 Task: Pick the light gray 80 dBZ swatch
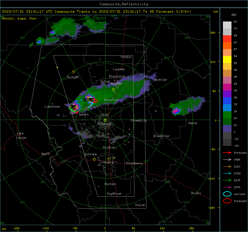tap(227, 25)
